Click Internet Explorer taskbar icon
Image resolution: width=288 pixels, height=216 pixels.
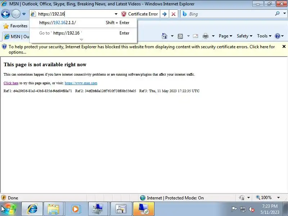(x=32, y=209)
